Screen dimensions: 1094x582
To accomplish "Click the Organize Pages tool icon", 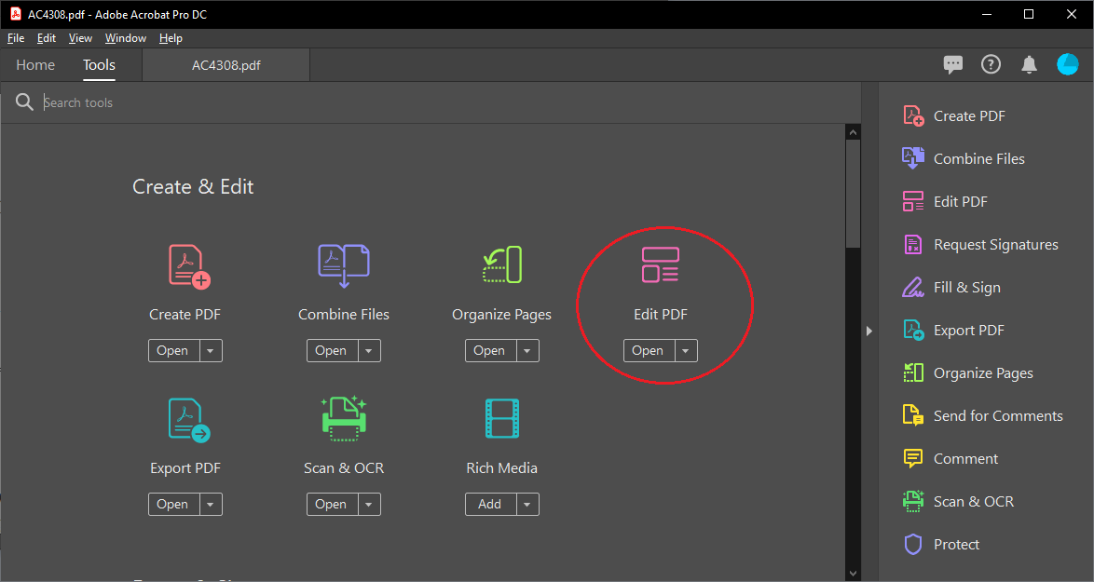I will click(x=501, y=265).
